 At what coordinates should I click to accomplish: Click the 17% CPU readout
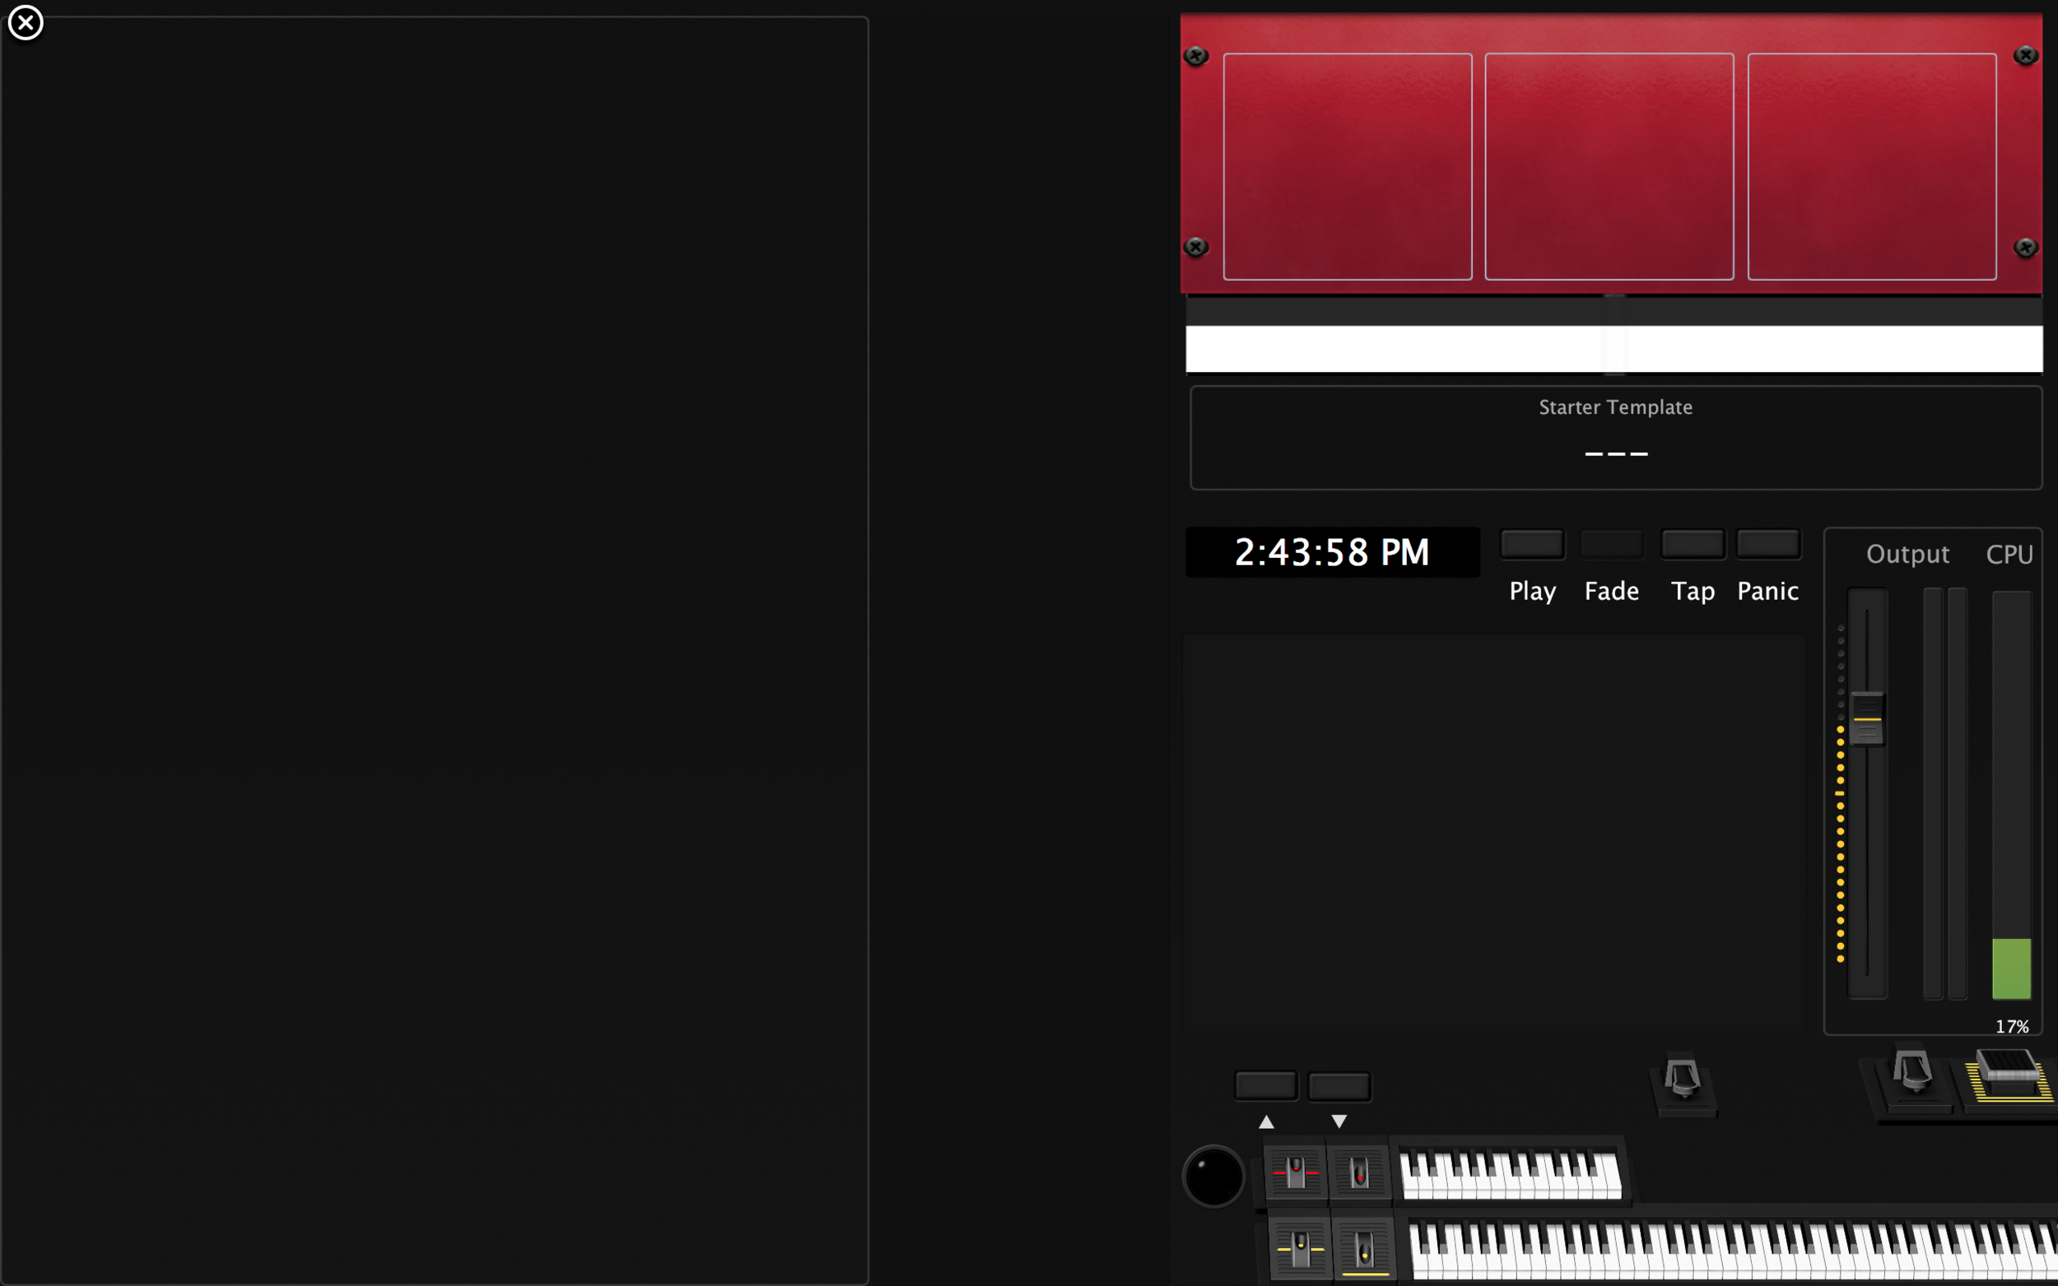coord(2012,1027)
